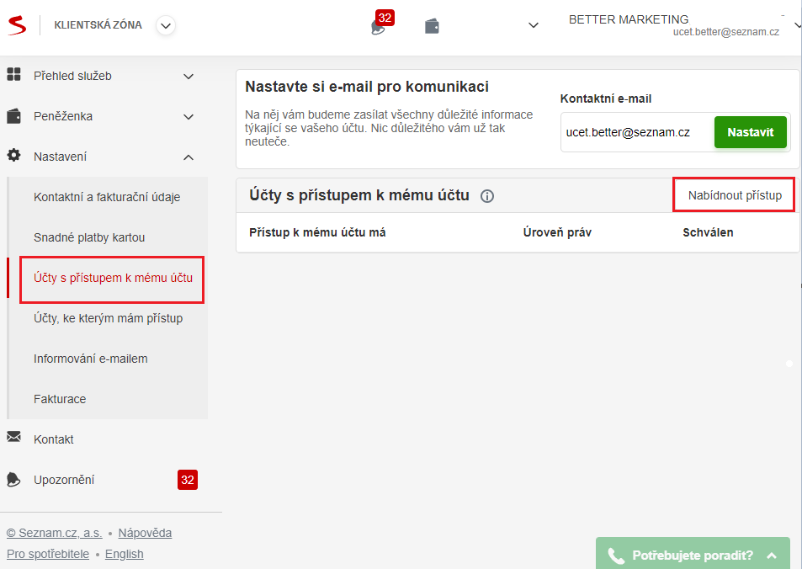This screenshot has width=802, height=569.
Task: Select Kontaktní a fakturační údaje menu item
Action: pos(107,197)
